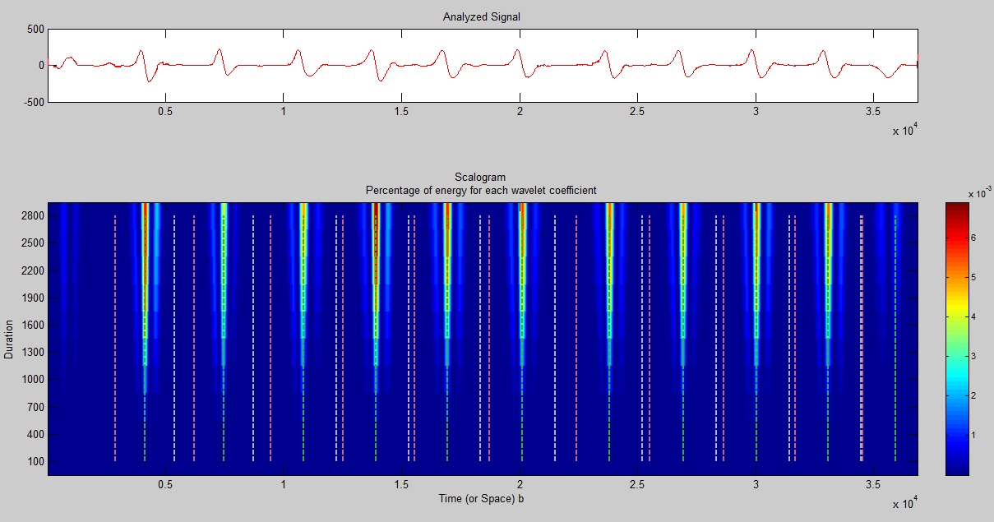Click the "Time (or Space) b" axis label

[x=481, y=499]
